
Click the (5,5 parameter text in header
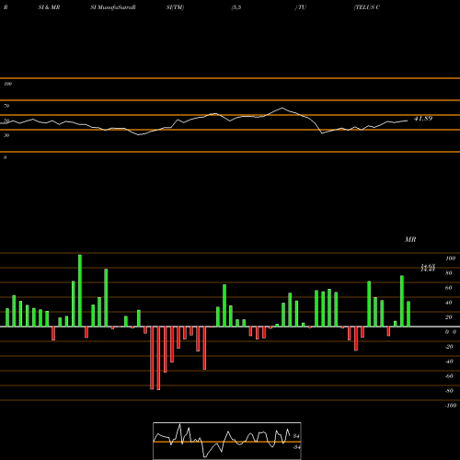point(236,7)
